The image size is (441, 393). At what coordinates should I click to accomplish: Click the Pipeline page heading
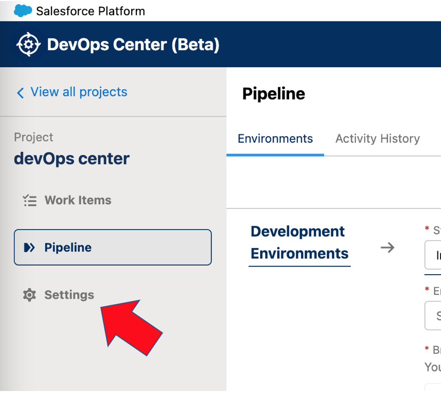274,94
